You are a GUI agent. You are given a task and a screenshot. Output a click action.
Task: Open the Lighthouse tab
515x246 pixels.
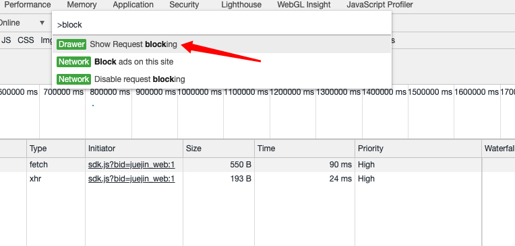(x=241, y=5)
